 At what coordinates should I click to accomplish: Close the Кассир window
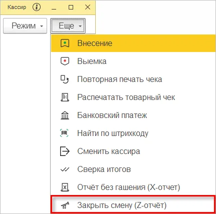(88, 7)
